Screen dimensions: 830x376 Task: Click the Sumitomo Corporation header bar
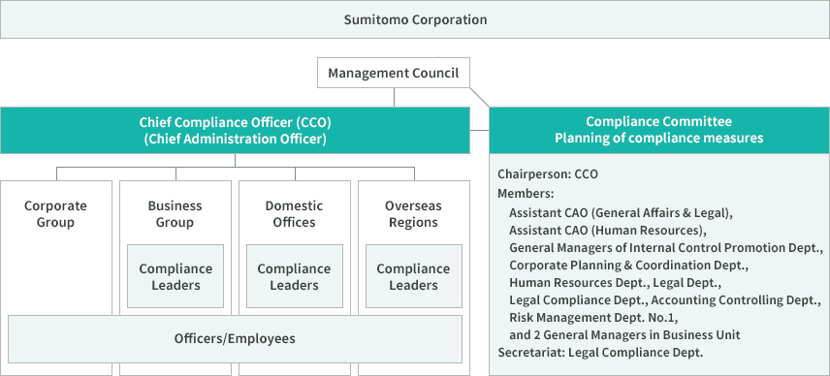pyautogui.click(x=415, y=19)
